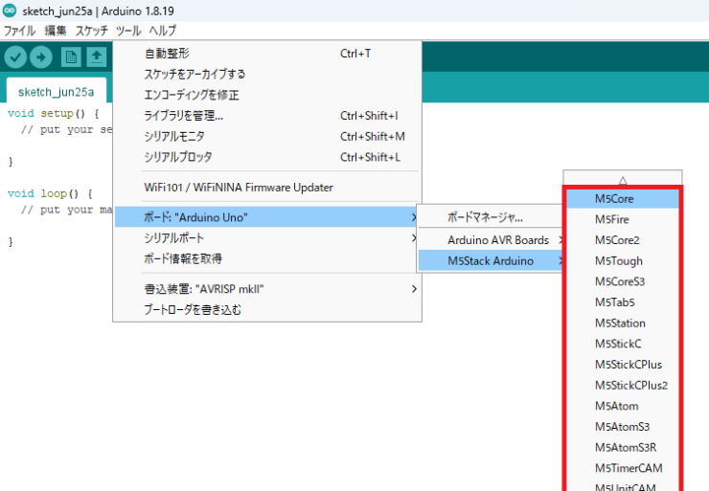Click the ツール menu in menu bar
This screenshot has width=709, height=491.
(x=128, y=31)
